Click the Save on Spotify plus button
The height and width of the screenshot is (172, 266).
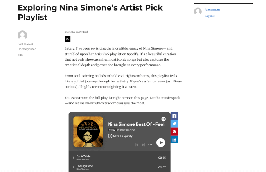coord(110,136)
